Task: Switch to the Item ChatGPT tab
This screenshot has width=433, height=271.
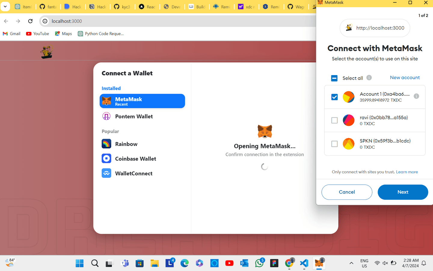Action: point(23,7)
